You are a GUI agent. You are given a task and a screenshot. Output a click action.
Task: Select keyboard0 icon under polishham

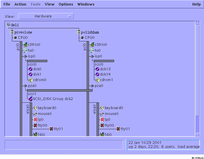pyautogui.click(x=102, y=108)
